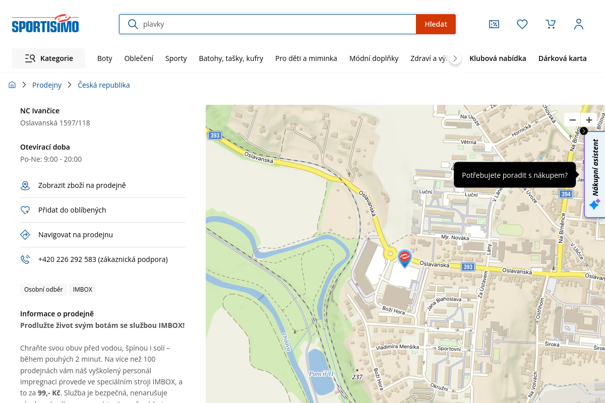
Task: Open Pro děti a miminka category
Action: coord(306,58)
